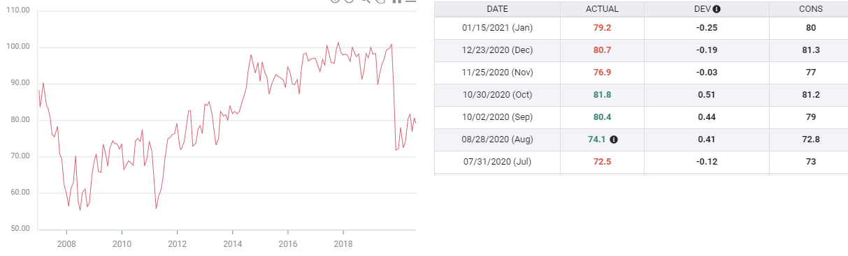Select the 01/15/2021 (Jan) row date

(497, 28)
